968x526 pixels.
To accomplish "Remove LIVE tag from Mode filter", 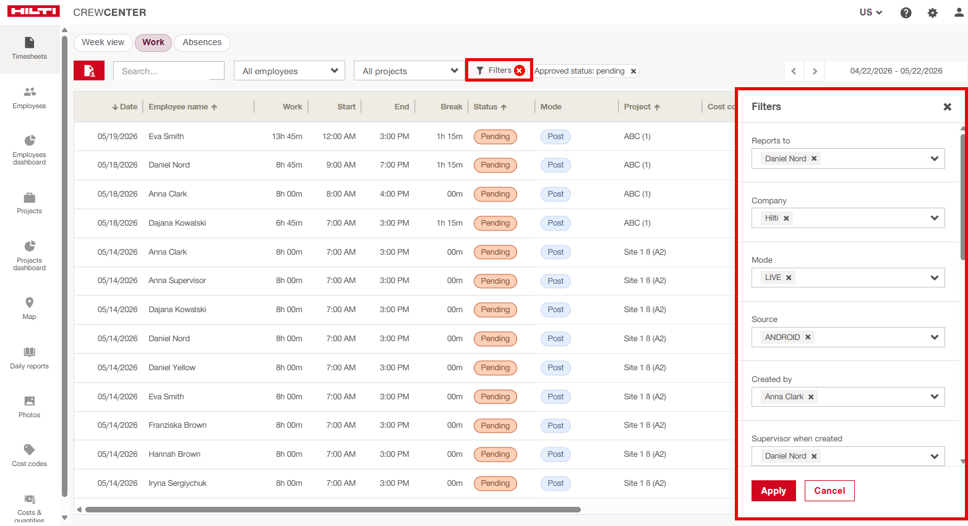I will (789, 278).
